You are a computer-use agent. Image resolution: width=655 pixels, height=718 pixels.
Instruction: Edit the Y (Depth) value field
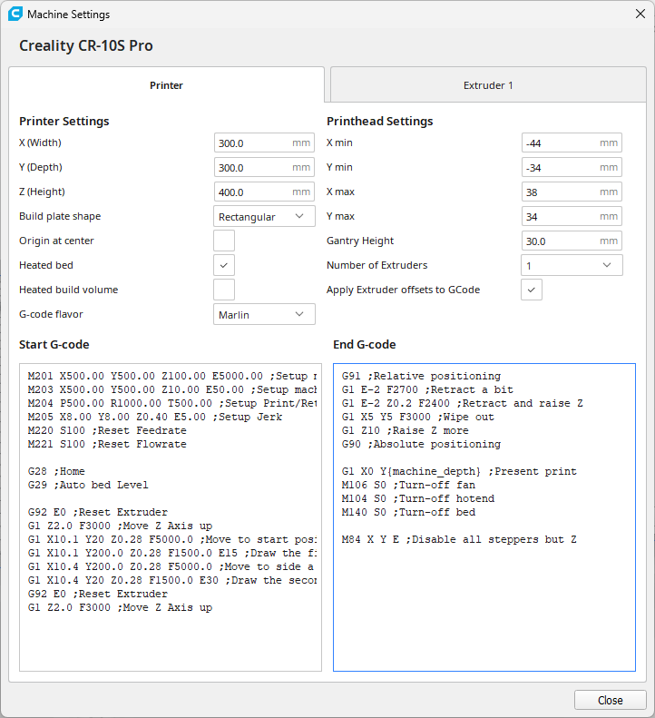264,168
